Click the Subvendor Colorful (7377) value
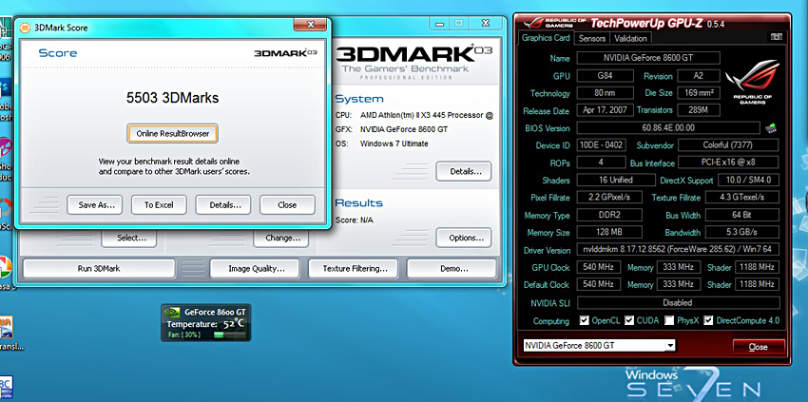Image resolution: width=808 pixels, height=402 pixels. [728, 145]
